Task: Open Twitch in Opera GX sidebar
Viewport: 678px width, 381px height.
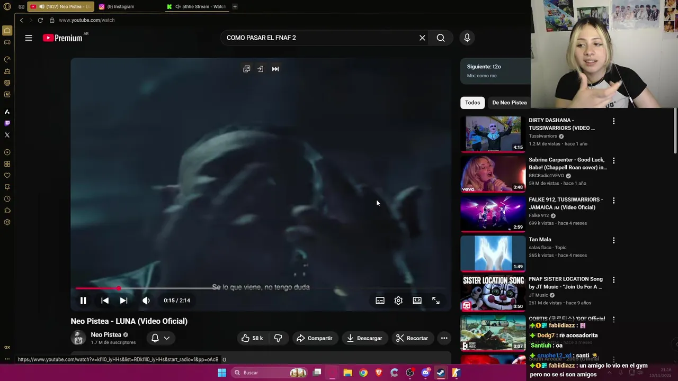Action: click(x=7, y=123)
